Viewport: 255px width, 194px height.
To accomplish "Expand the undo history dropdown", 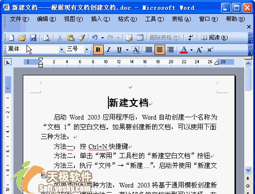I will point(103,38).
